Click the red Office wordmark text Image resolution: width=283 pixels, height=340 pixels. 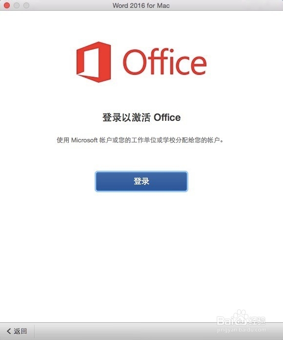tap(165, 62)
